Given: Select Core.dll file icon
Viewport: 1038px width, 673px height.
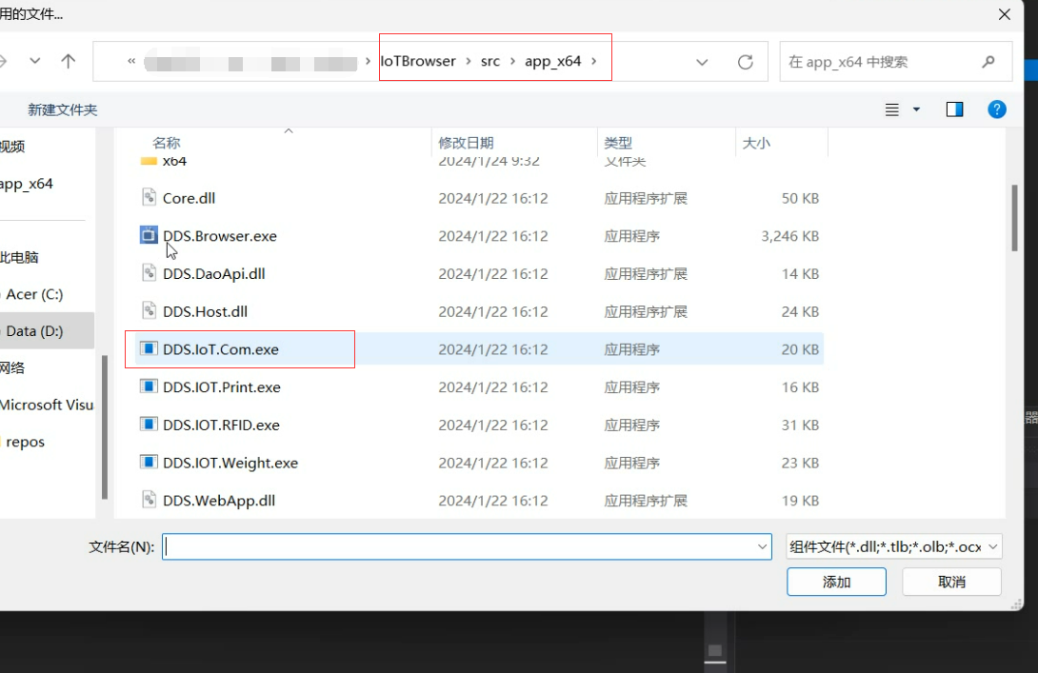Looking at the screenshot, I should (x=149, y=197).
